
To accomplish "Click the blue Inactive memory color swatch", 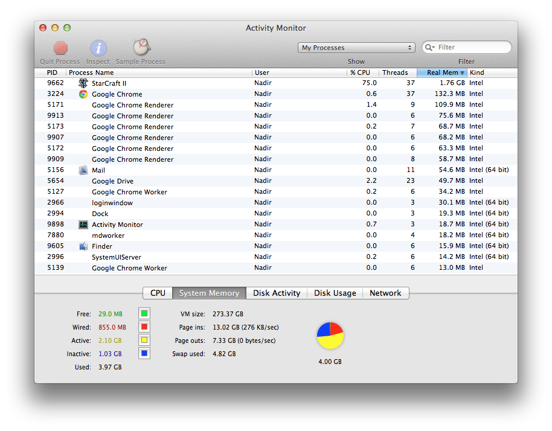I will [144, 353].
